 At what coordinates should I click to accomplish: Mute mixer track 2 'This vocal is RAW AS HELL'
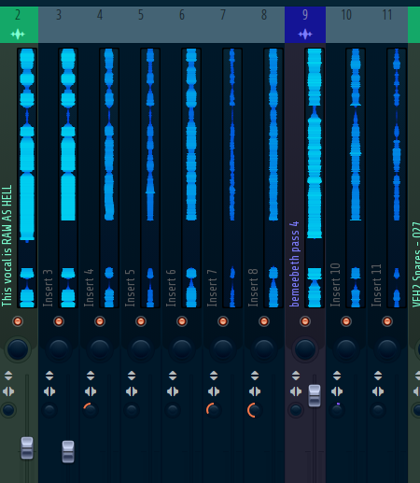(x=18, y=321)
